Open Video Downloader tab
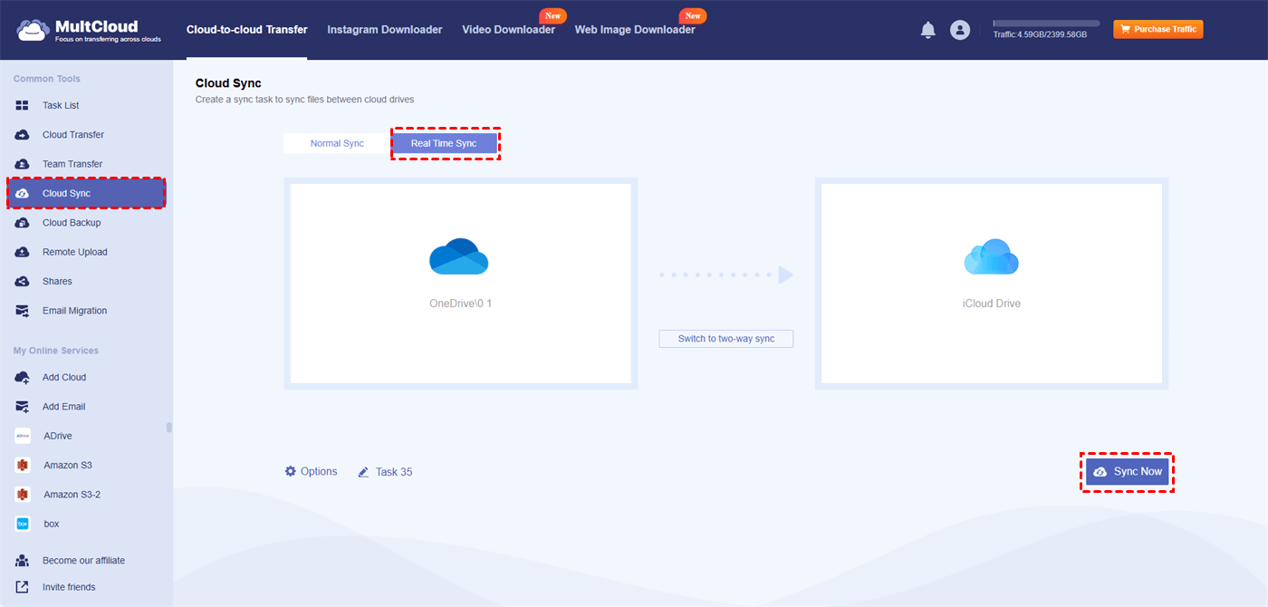 (508, 30)
